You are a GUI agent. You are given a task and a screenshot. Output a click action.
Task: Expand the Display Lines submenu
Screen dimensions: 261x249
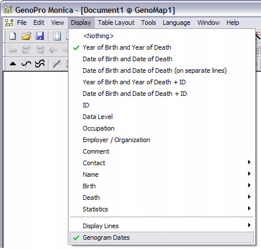(162, 226)
